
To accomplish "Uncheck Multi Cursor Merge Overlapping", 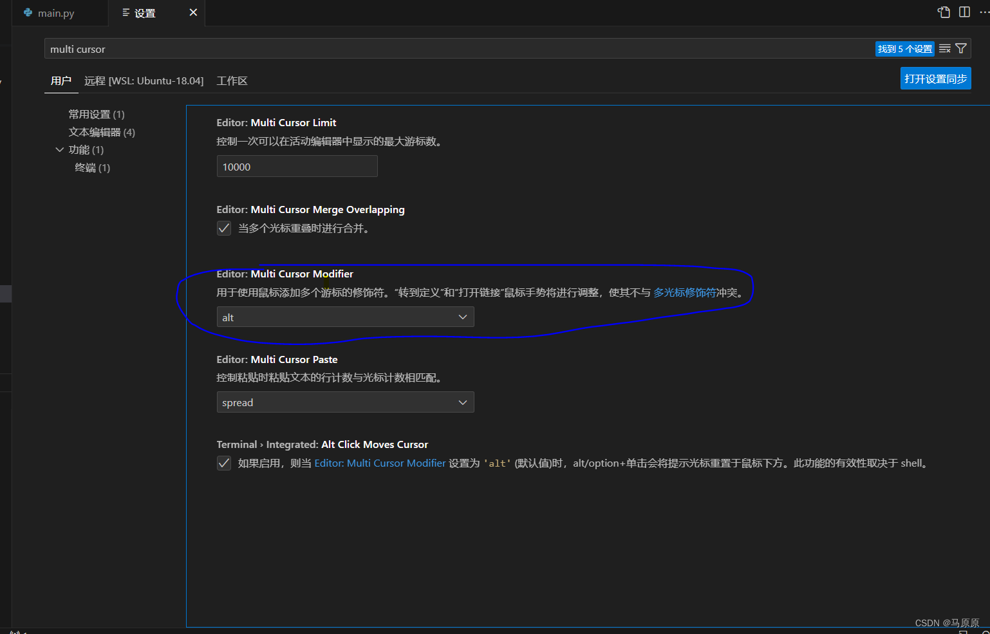I will (x=223, y=228).
